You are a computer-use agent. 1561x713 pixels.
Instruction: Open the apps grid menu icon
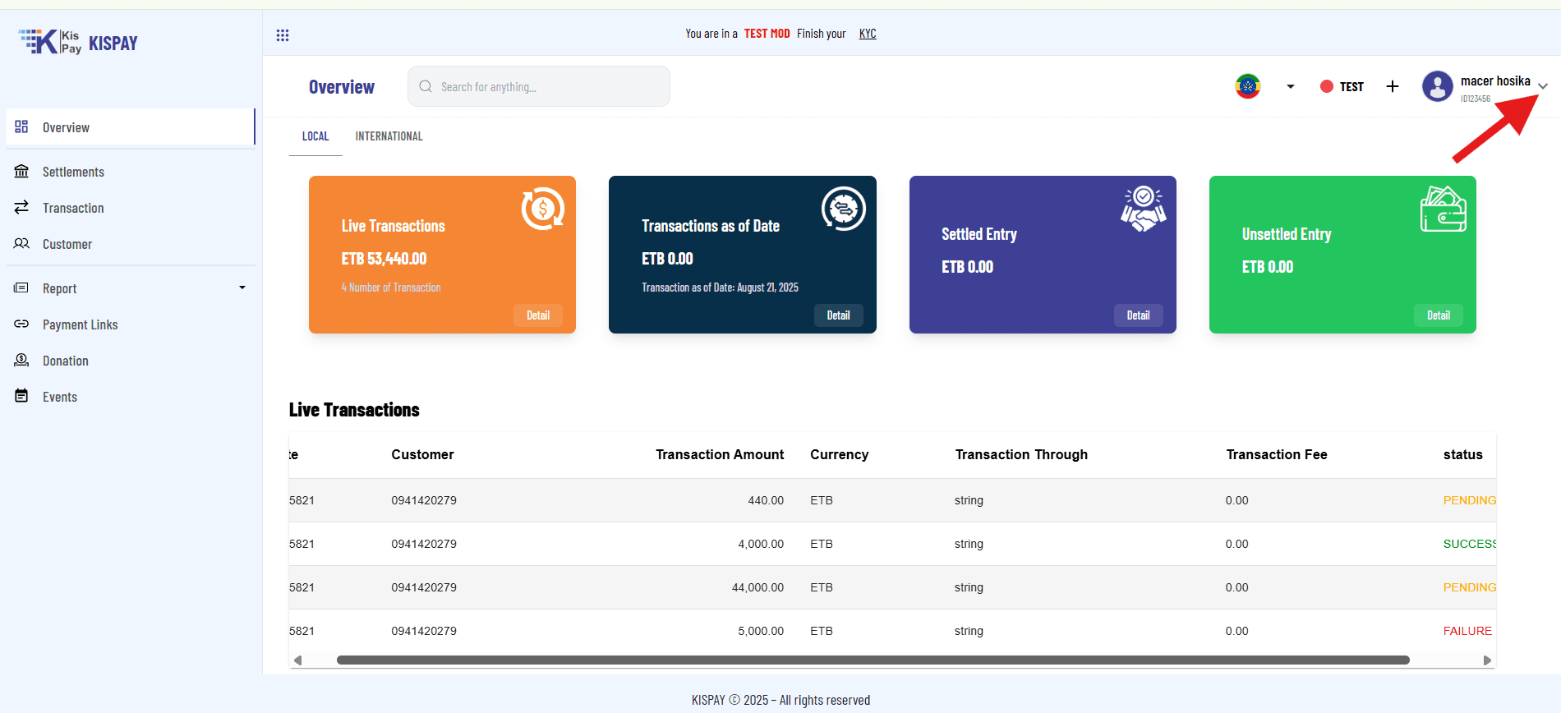pyautogui.click(x=283, y=35)
